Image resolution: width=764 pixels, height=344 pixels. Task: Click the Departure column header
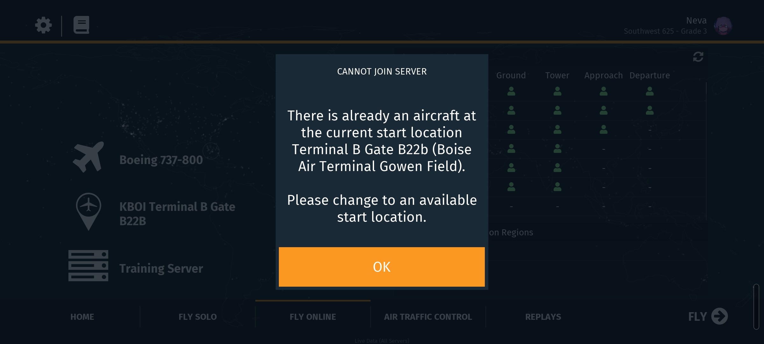coord(650,75)
